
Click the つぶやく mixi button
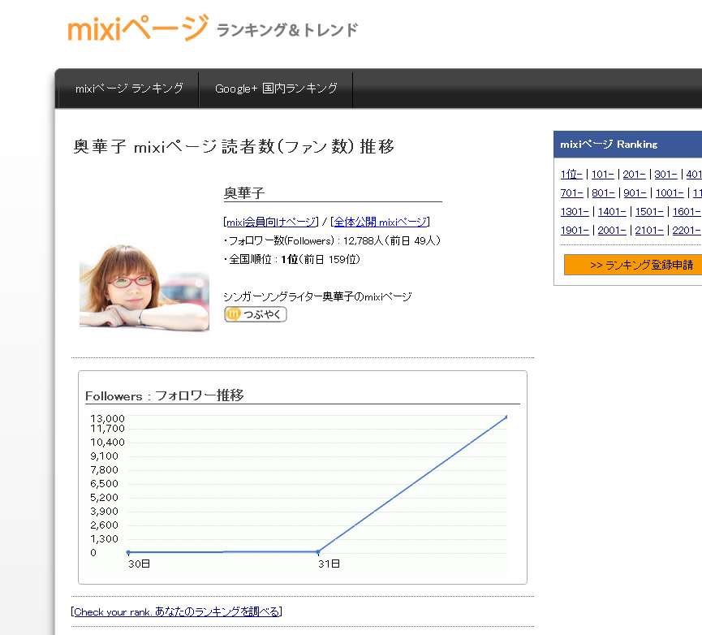255,314
